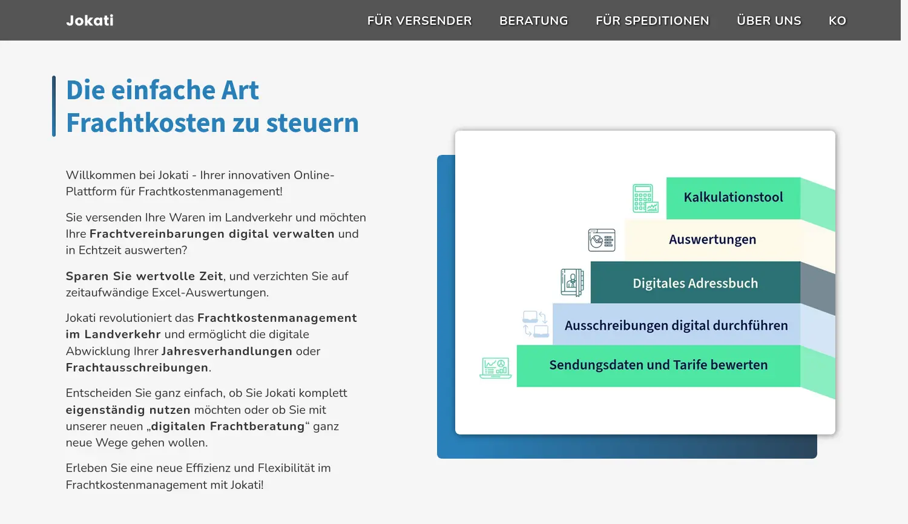Click the Ausschreibungen digital durchführen banner

point(676,325)
